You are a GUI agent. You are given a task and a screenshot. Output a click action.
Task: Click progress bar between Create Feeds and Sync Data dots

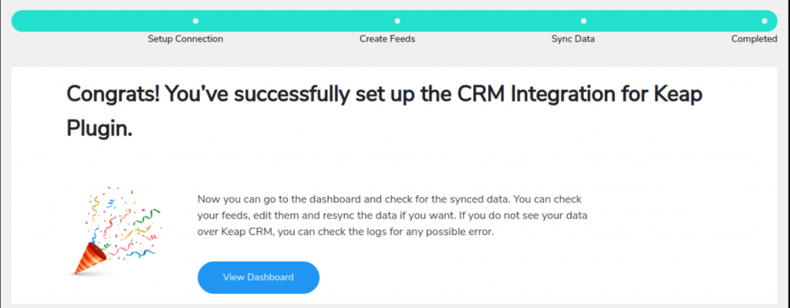490,21
